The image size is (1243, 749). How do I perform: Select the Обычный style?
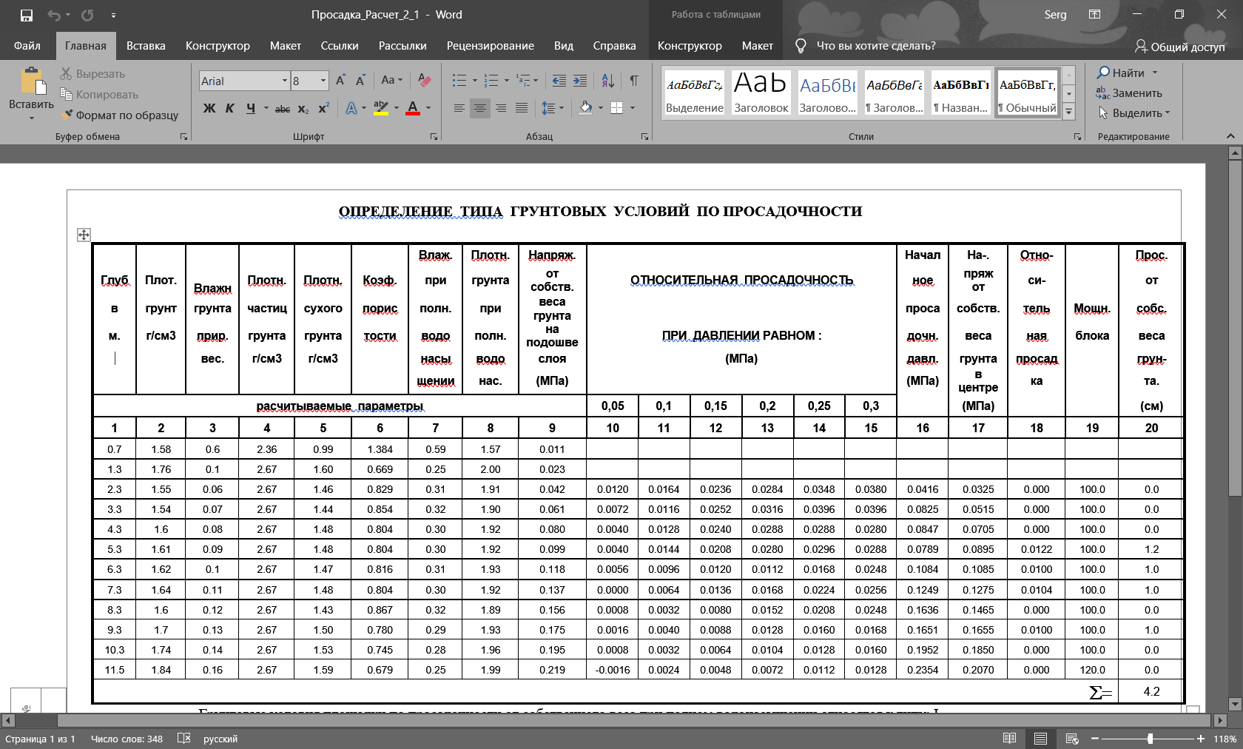pyautogui.click(x=1028, y=93)
